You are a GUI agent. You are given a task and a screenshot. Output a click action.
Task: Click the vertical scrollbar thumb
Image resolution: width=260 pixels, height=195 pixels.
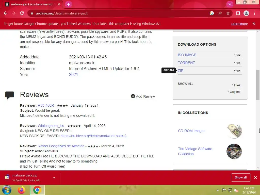[258, 85]
